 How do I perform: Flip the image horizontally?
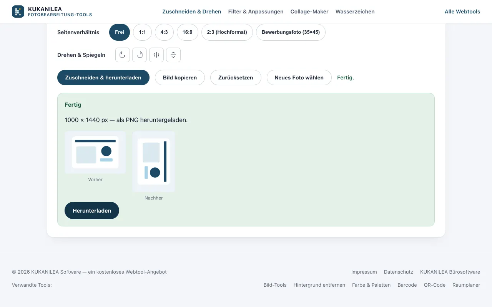156,55
